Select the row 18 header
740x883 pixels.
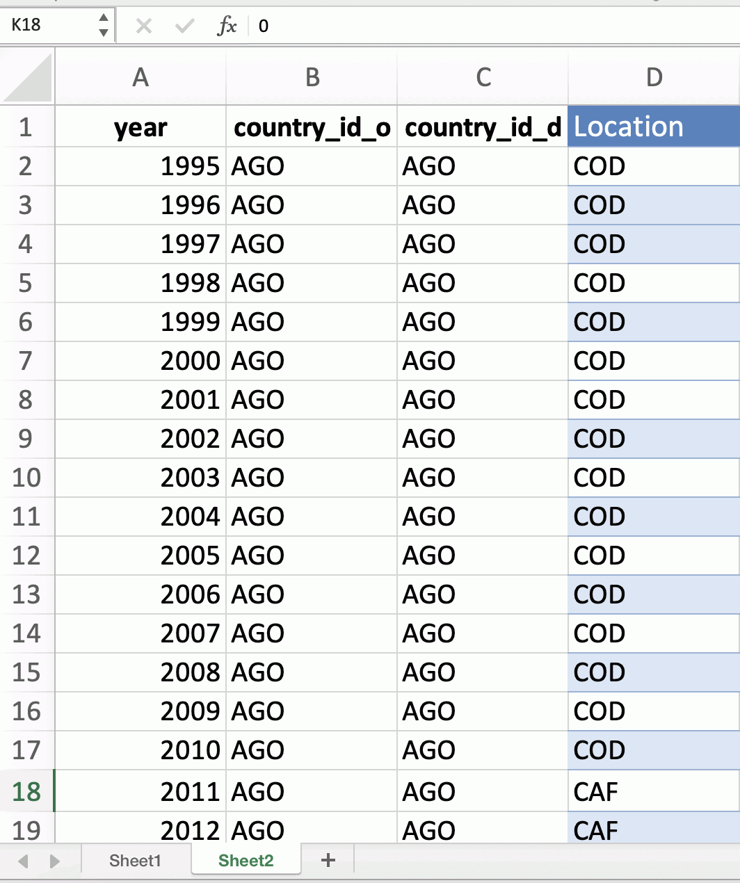point(26,791)
